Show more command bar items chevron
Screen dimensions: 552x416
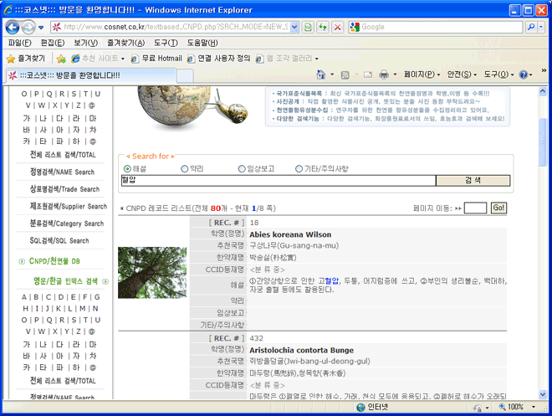[x=544, y=70]
